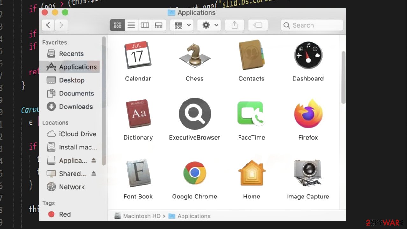This screenshot has width=407, height=229.
Task: Click the Calendar label text
Action: coord(138,79)
